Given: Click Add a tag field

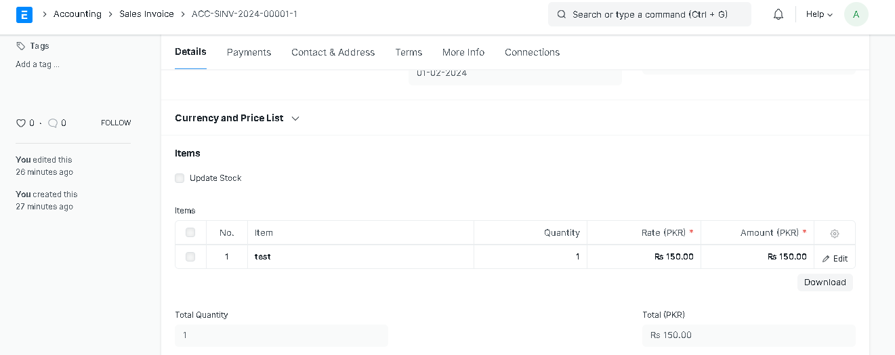Looking at the screenshot, I should coord(38,64).
